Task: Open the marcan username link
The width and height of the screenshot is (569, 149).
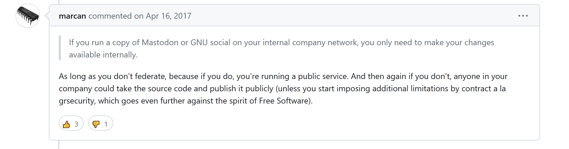Action: pos(72,16)
